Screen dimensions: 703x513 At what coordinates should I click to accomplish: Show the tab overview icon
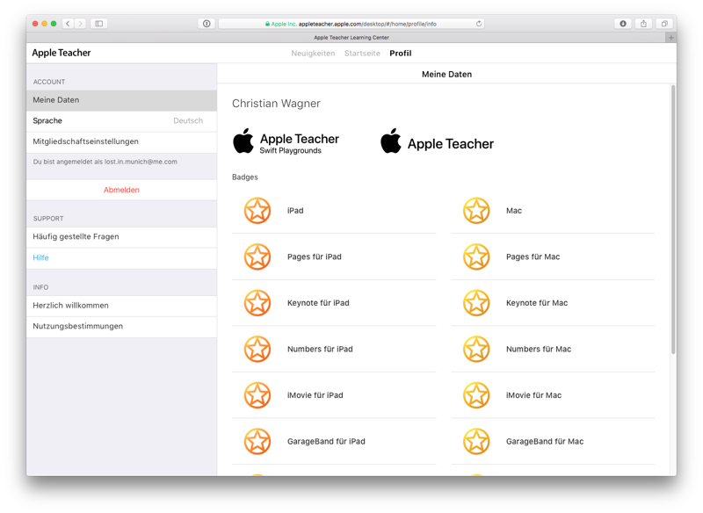(x=664, y=24)
